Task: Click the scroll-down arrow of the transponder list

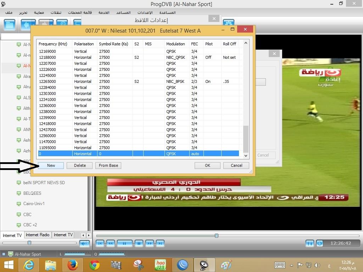Action: 246,156
